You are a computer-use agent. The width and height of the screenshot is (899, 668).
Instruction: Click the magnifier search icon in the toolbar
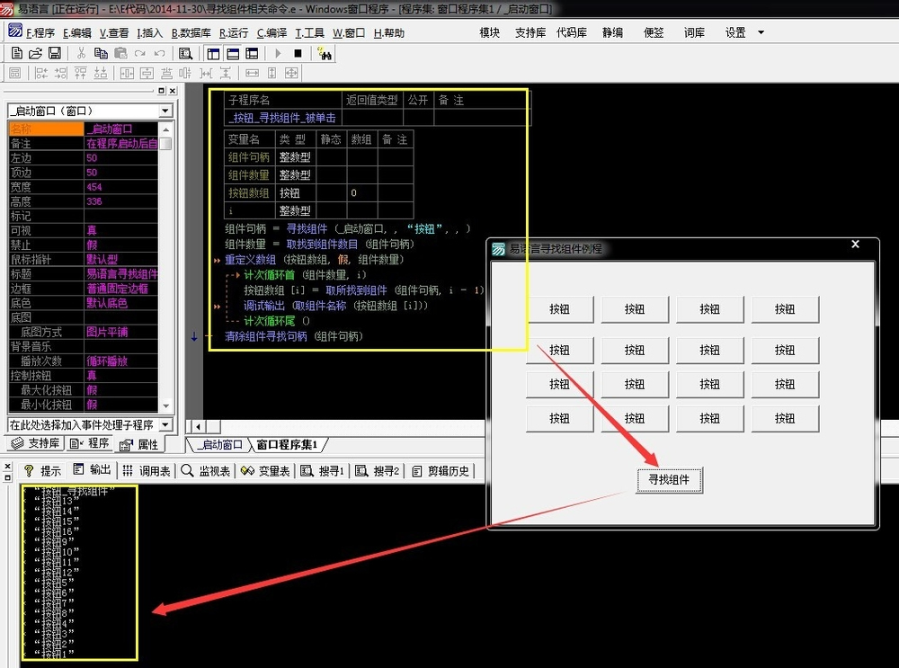click(185, 54)
